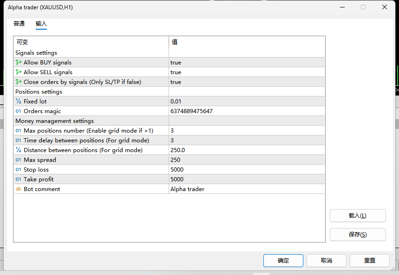Click the 确定 button to confirm
This screenshot has width=399, height=275.
click(x=283, y=261)
